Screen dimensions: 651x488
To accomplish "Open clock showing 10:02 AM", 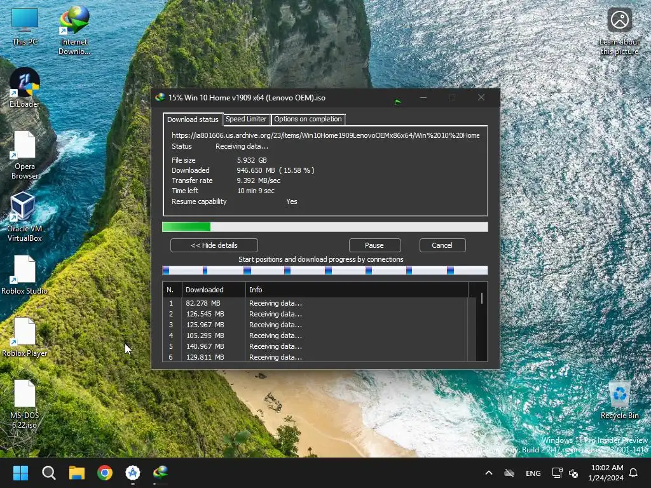I will click(x=606, y=473).
